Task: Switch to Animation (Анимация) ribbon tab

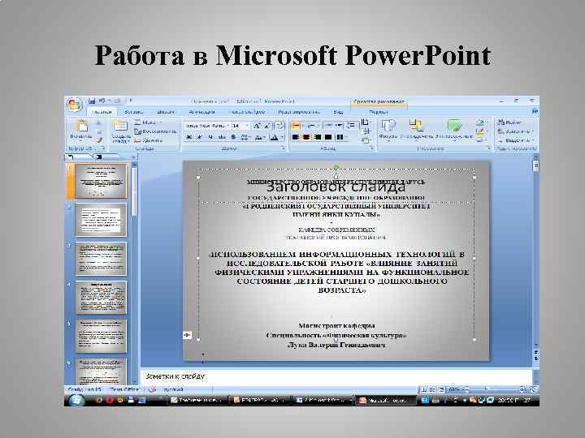Action: pos(201,112)
